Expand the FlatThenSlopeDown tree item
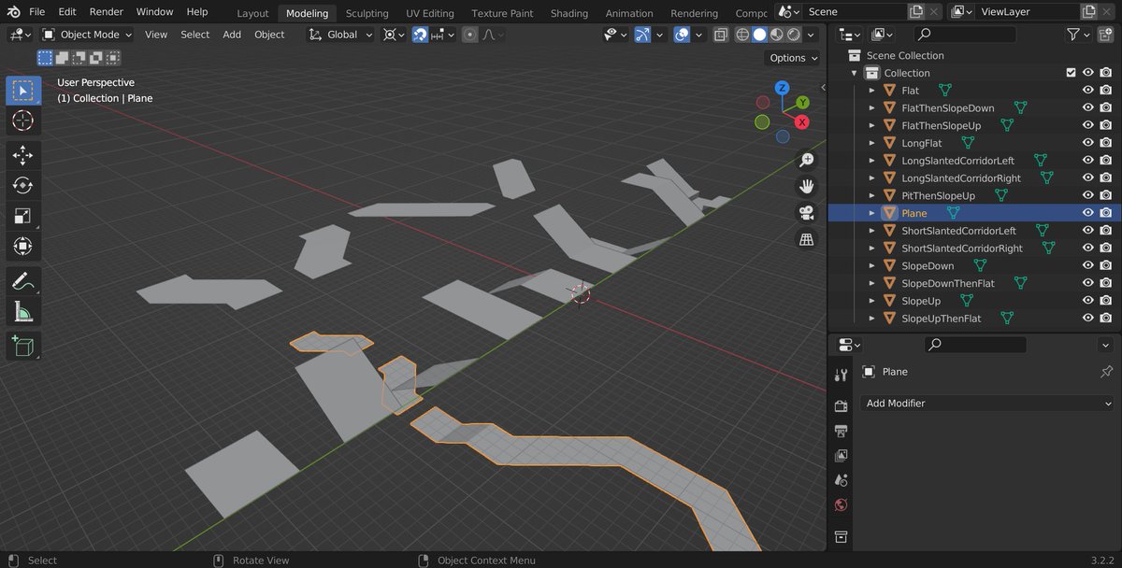This screenshot has height=568, width=1122. pyautogui.click(x=871, y=108)
